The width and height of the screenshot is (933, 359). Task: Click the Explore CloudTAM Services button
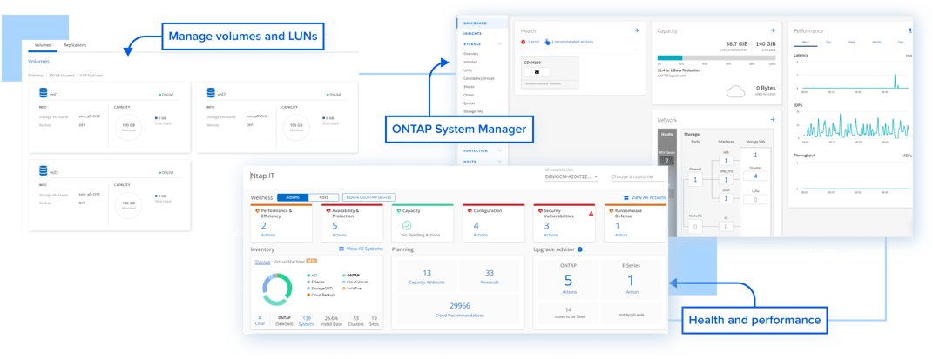[368, 197]
